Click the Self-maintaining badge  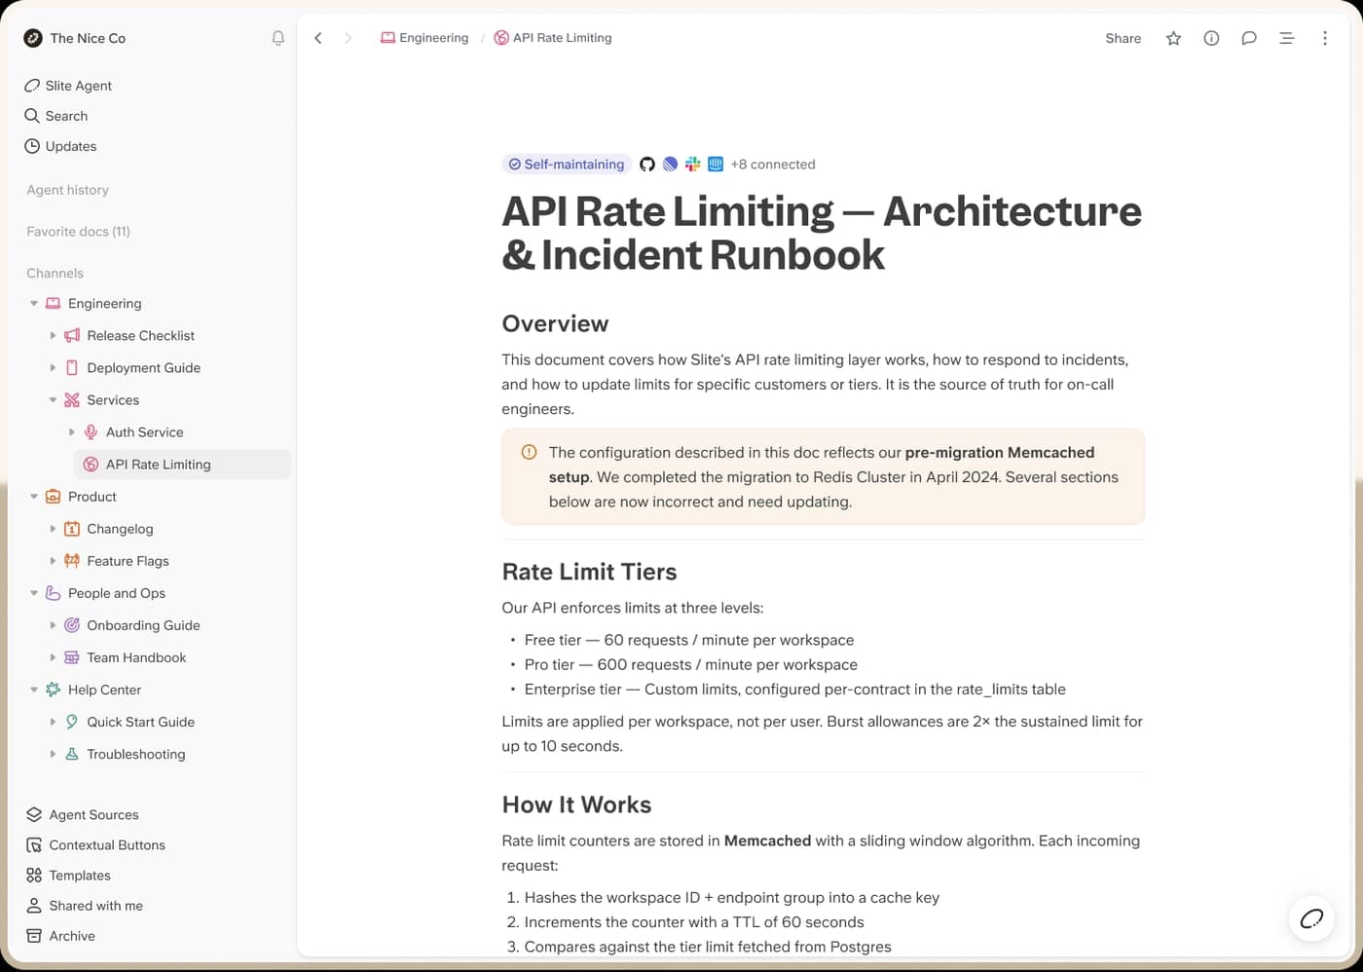567,164
